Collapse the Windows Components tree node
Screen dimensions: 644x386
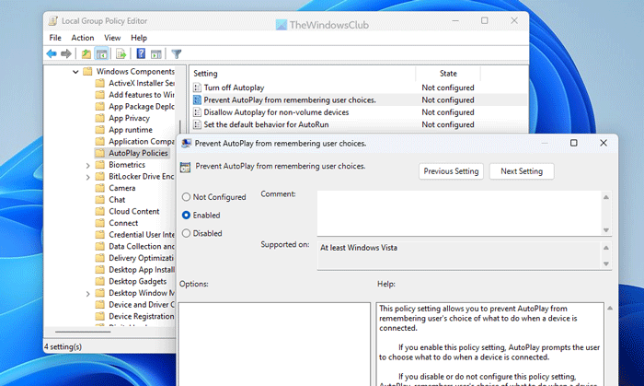pyautogui.click(x=75, y=72)
